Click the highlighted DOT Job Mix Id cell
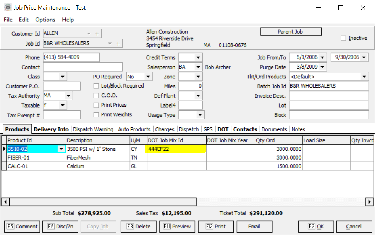Viewport: 375px width, 235px height. point(176,149)
